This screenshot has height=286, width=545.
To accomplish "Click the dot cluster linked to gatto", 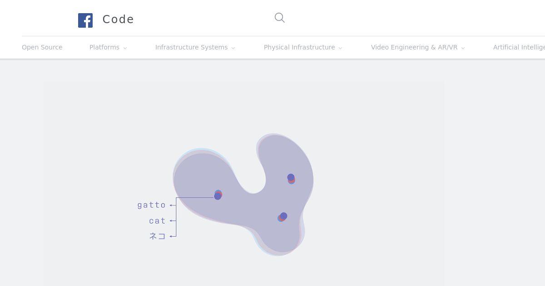I will [218, 195].
